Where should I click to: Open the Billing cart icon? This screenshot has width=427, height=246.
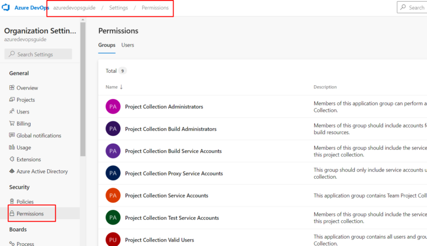(12, 123)
